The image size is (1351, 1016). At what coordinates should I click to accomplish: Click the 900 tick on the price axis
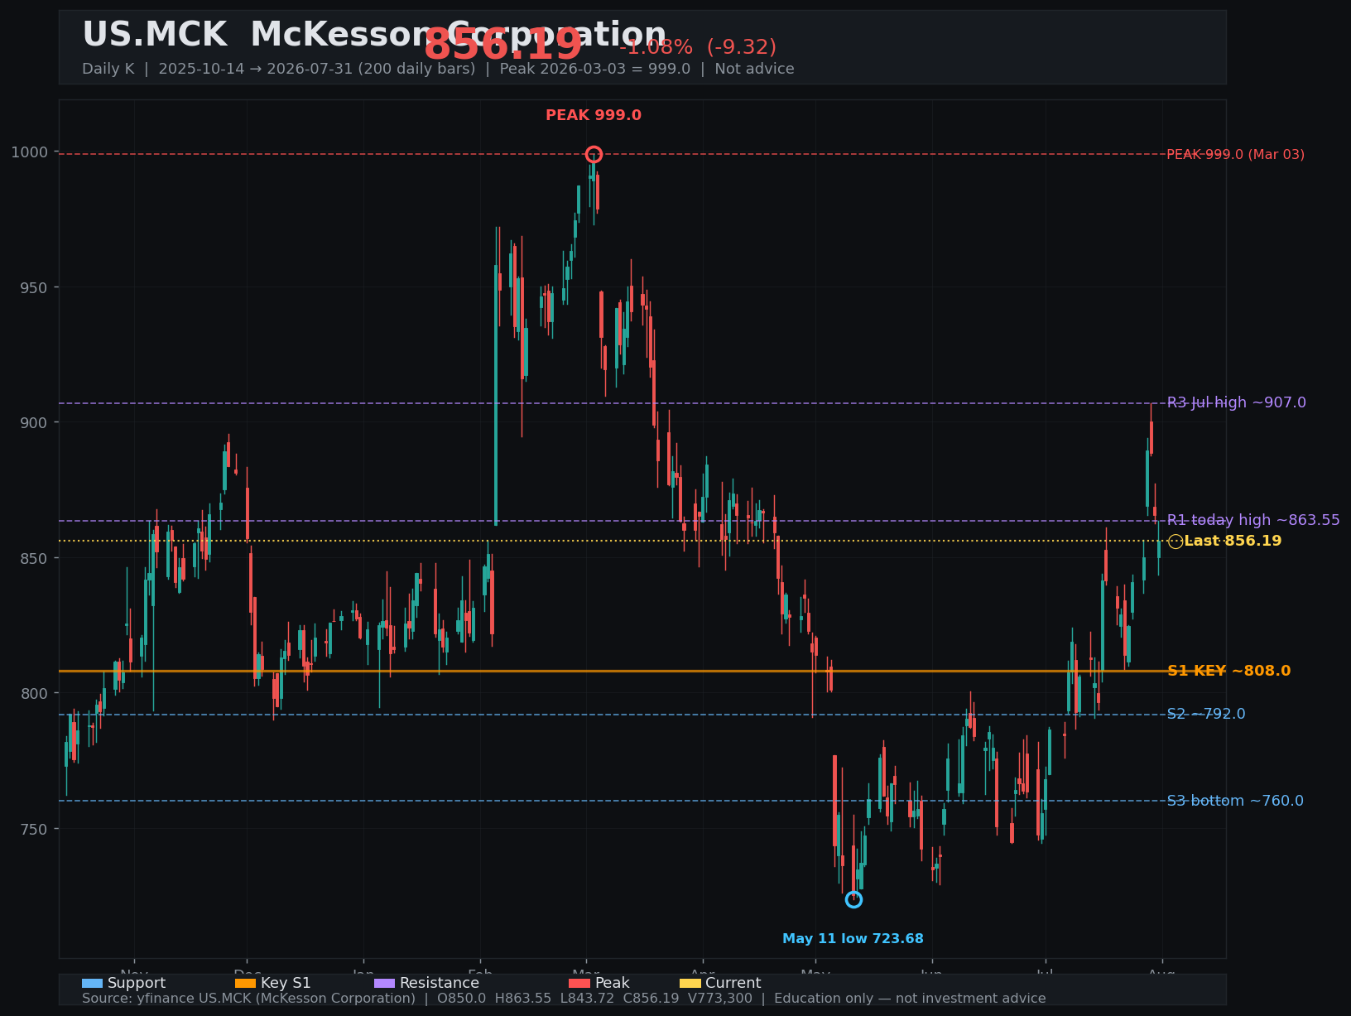click(x=34, y=423)
